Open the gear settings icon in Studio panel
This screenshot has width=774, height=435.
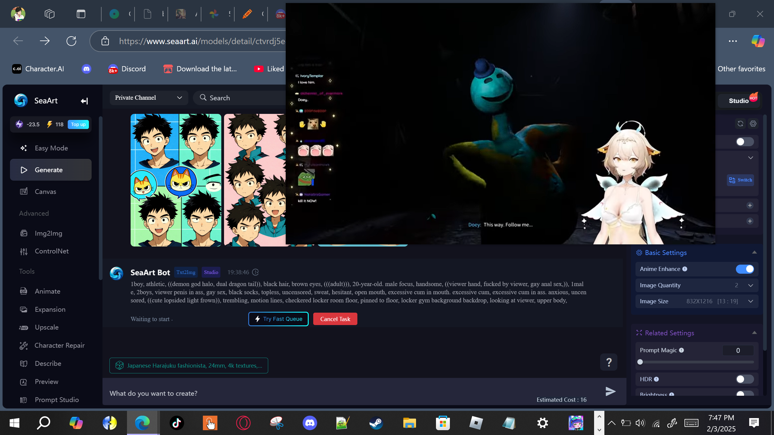pyautogui.click(x=753, y=124)
